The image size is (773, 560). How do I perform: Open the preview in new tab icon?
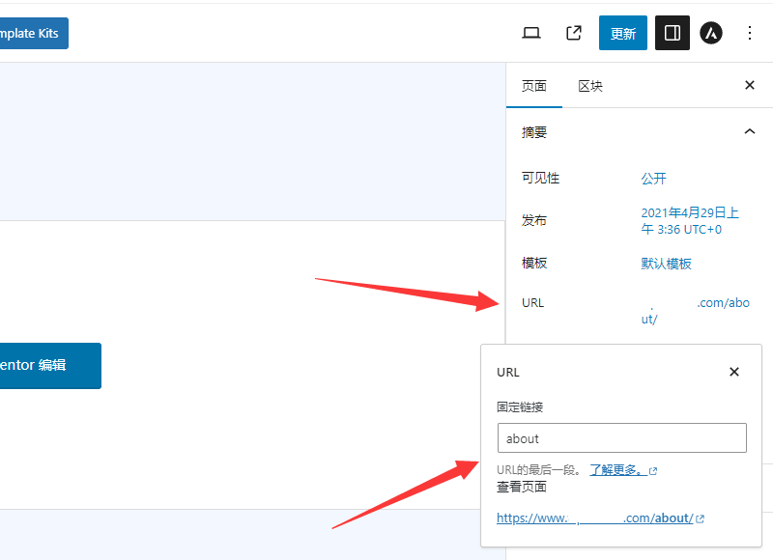coord(573,32)
